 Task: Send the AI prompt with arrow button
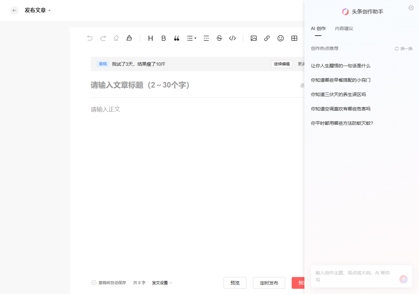[404, 279]
